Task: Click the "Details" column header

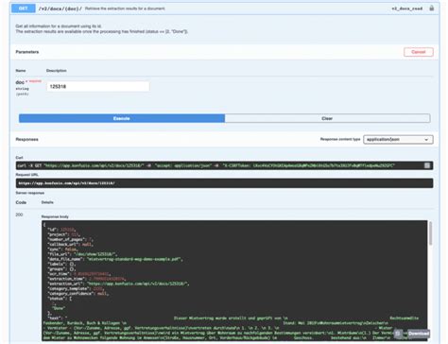Action: coord(47,202)
